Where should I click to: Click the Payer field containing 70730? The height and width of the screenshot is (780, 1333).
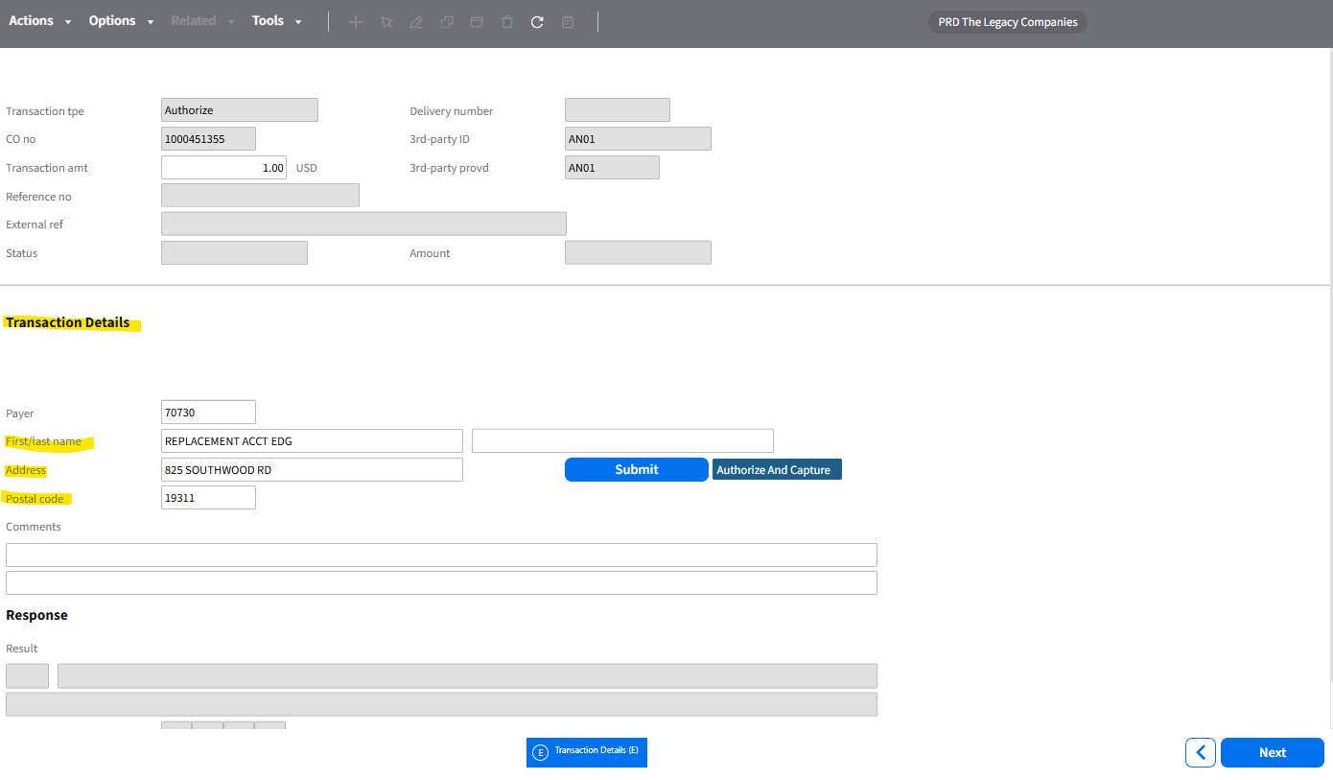coord(208,412)
